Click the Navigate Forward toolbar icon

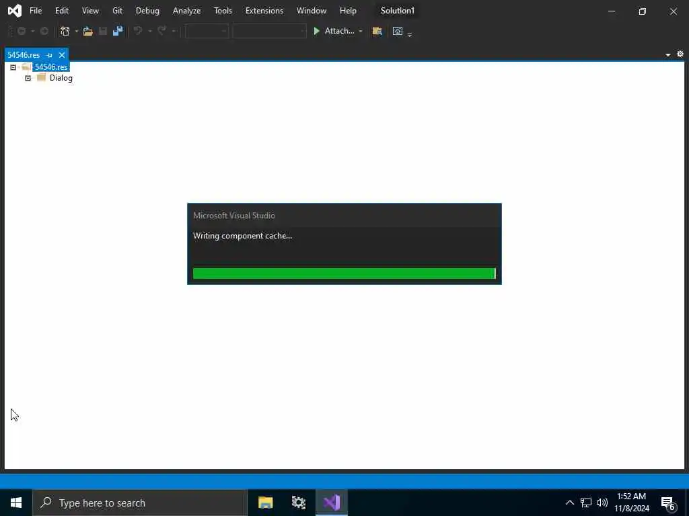coord(44,31)
